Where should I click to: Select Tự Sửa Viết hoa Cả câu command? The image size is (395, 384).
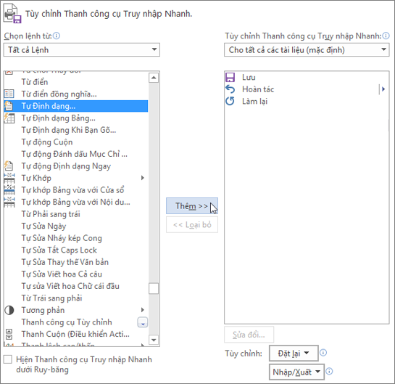pos(76,274)
